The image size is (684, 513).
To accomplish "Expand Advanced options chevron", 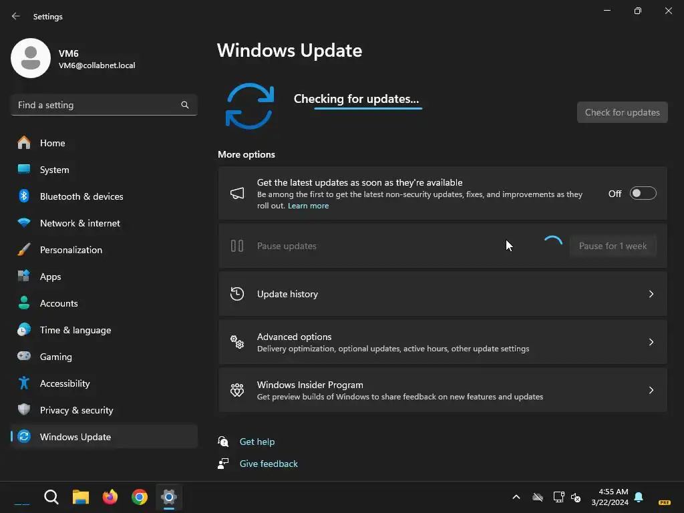I will (x=651, y=342).
